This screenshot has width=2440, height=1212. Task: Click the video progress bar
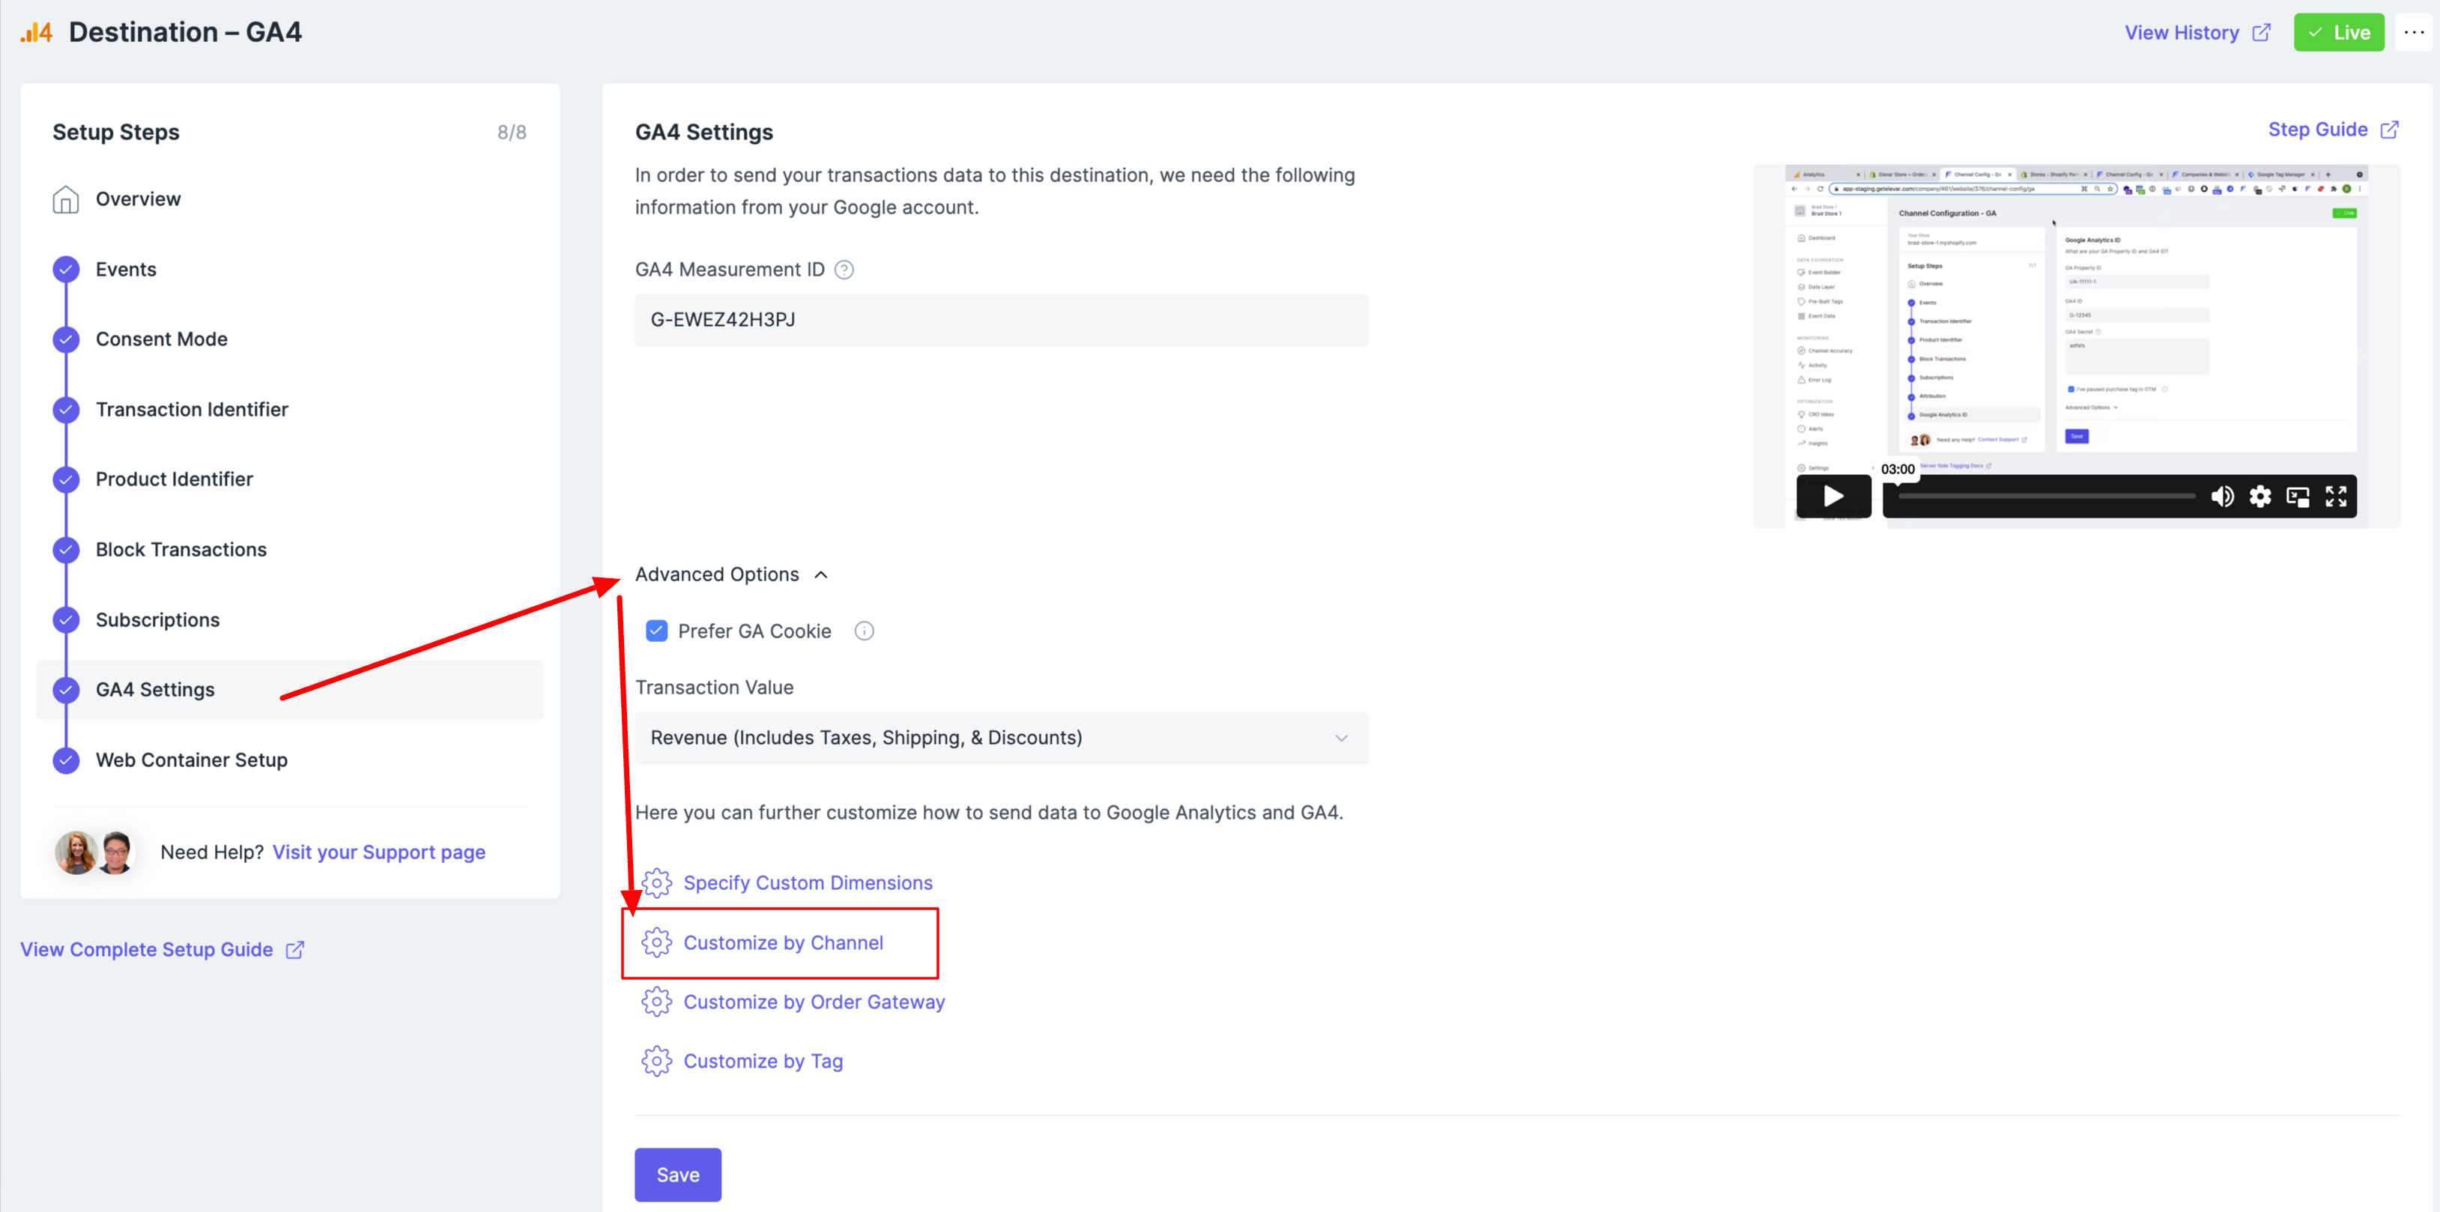click(2046, 496)
